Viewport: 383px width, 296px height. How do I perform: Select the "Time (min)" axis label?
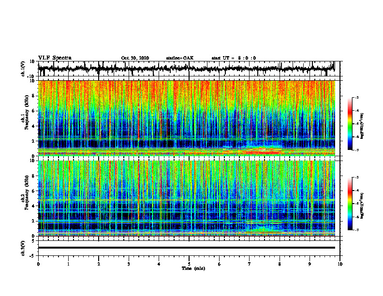pos(193,268)
